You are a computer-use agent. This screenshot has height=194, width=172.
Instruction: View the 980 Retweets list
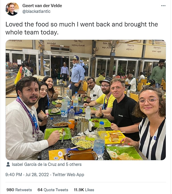19,190
